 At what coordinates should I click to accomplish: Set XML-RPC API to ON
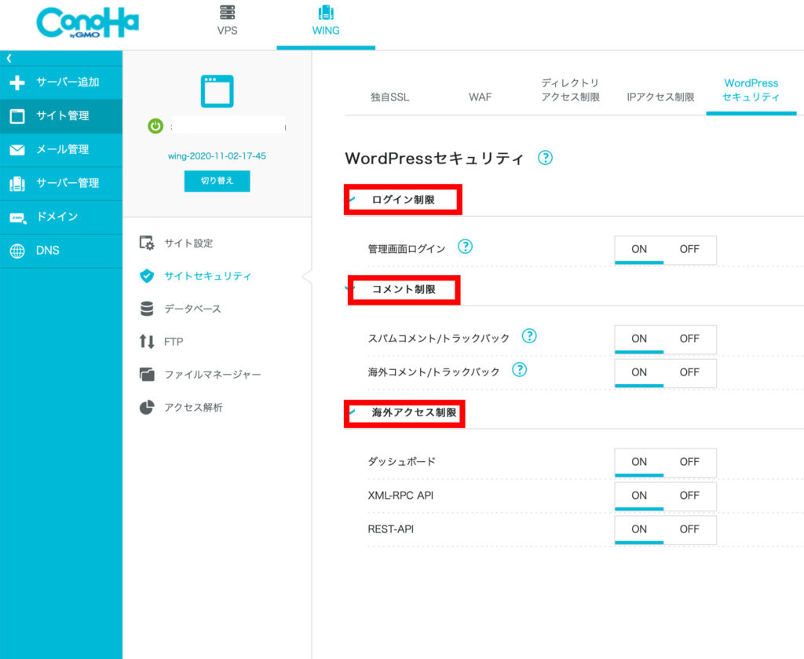tap(639, 496)
